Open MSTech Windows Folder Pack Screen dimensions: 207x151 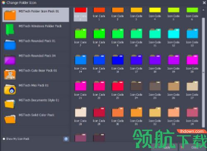click(36, 30)
